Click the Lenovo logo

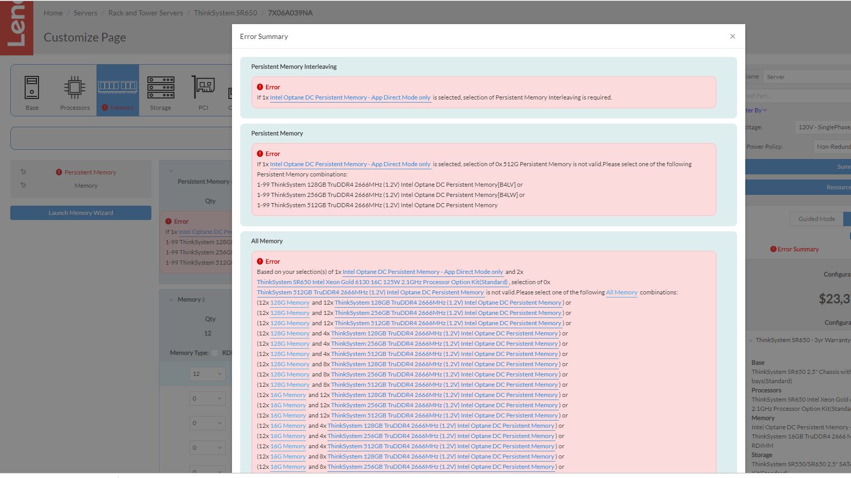[16, 28]
